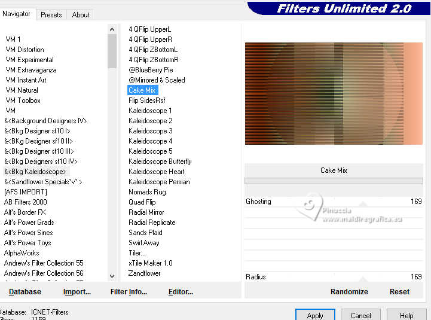Image resolution: width=431 pixels, height=320 pixels.
Task: Click the filter preview image
Action: 334,93
